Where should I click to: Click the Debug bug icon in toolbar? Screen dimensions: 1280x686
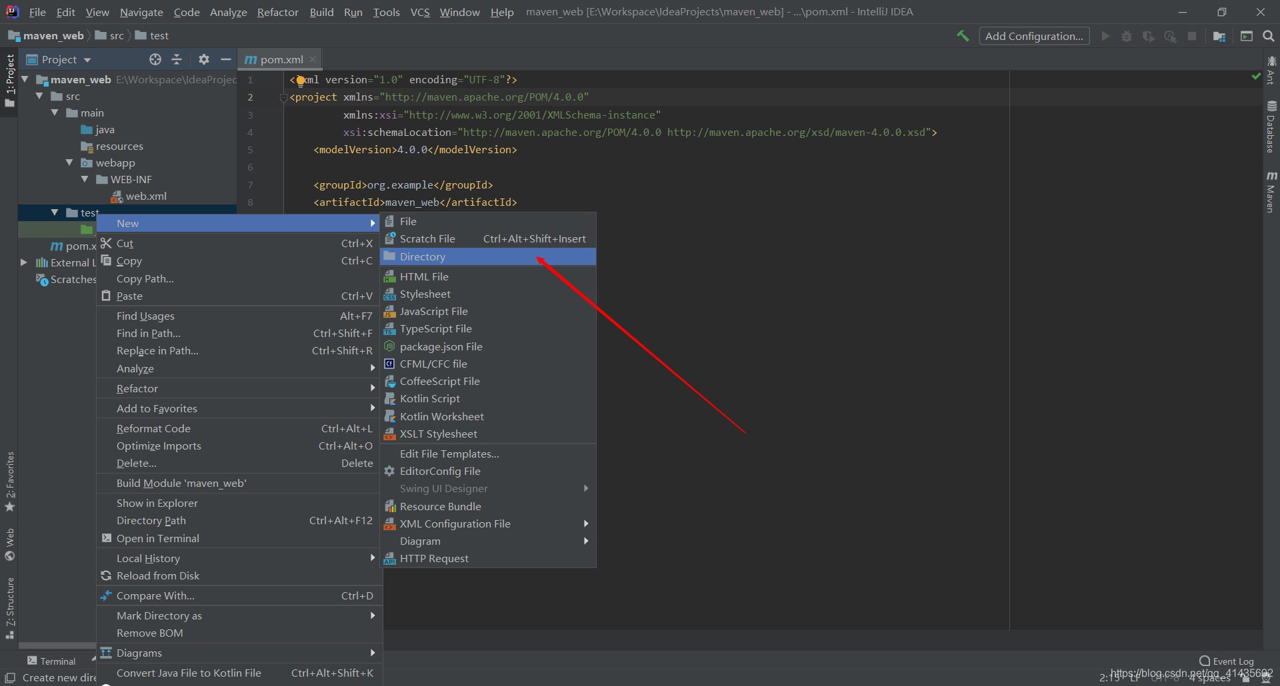tap(1127, 36)
